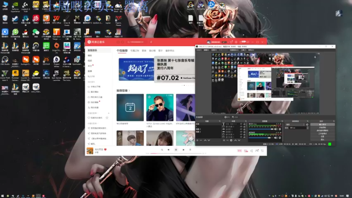
Task: Open Grand Theft Auto V desktop shortcut
Action: (x=5, y=75)
